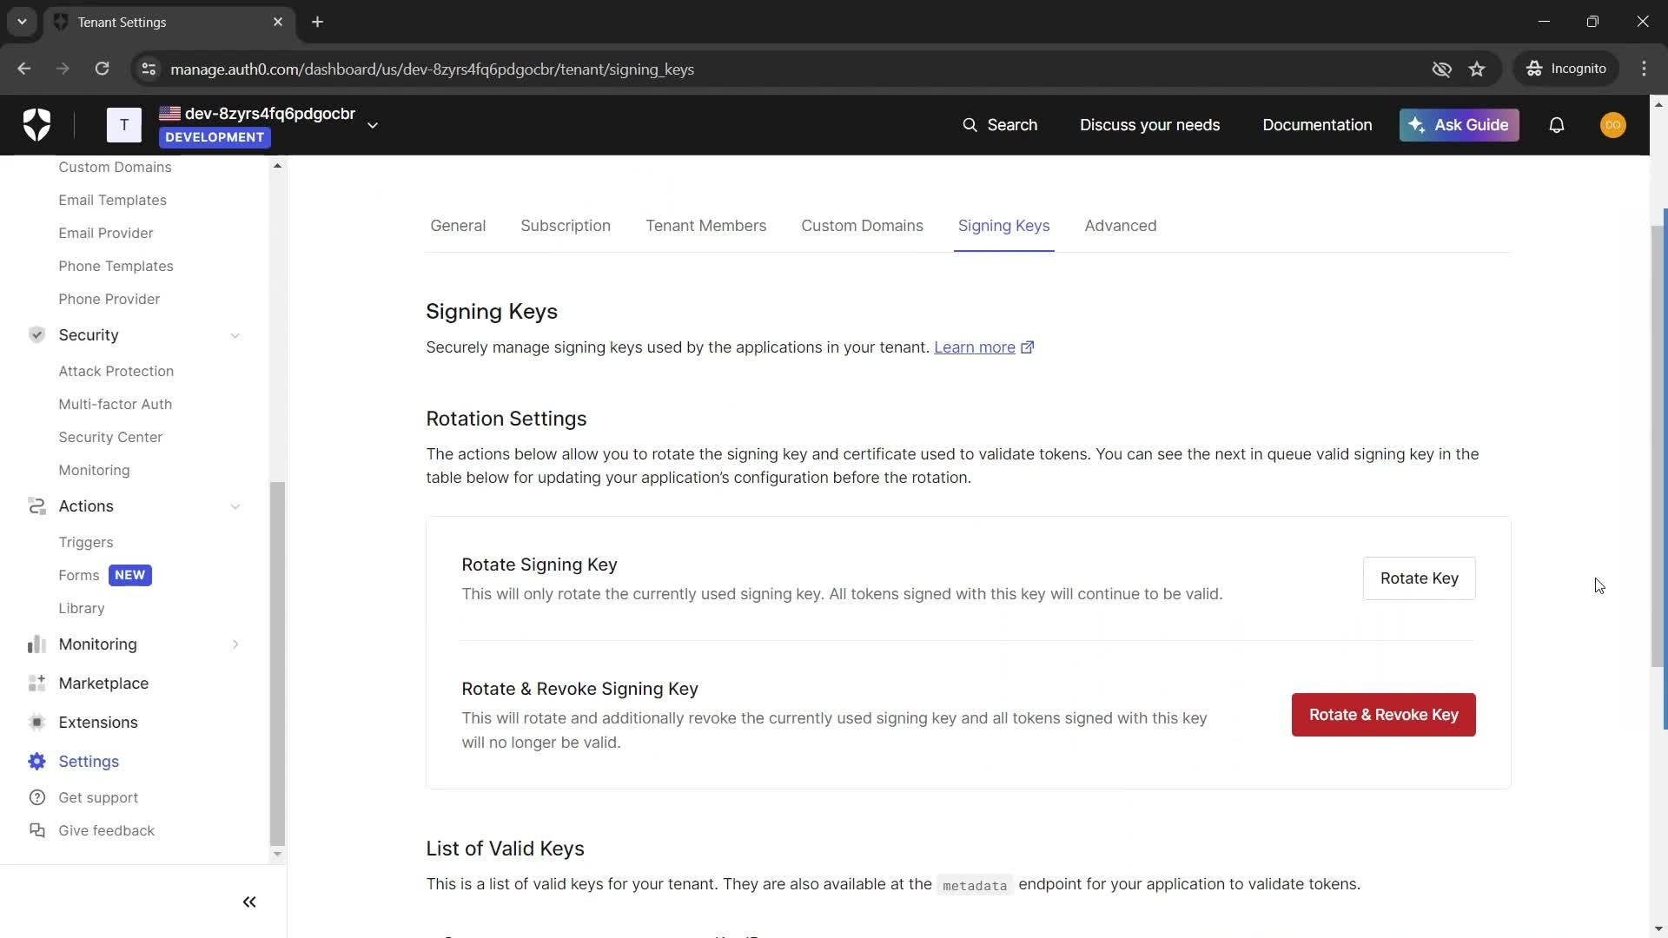Open Phone Provider sidebar item
Image resolution: width=1668 pixels, height=938 pixels.
pos(109,299)
